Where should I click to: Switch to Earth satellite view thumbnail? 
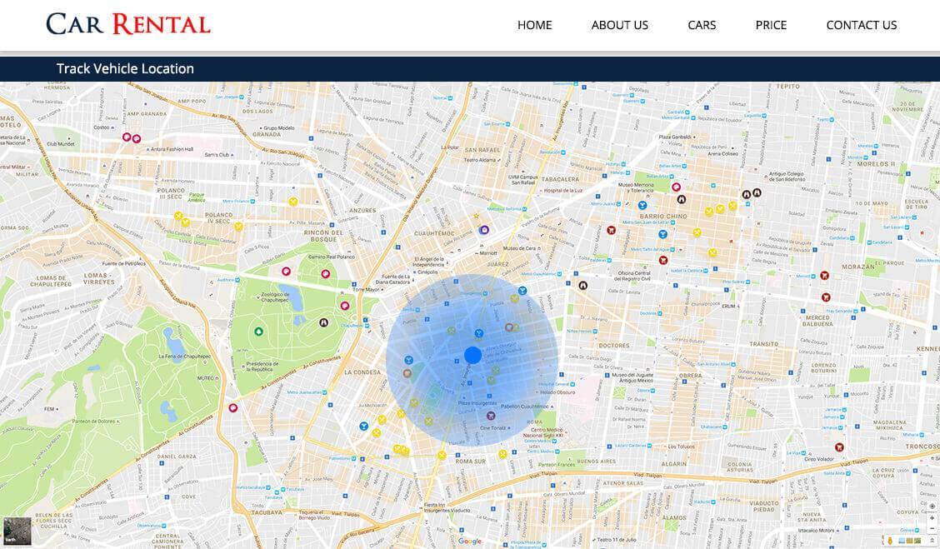tap(17, 531)
